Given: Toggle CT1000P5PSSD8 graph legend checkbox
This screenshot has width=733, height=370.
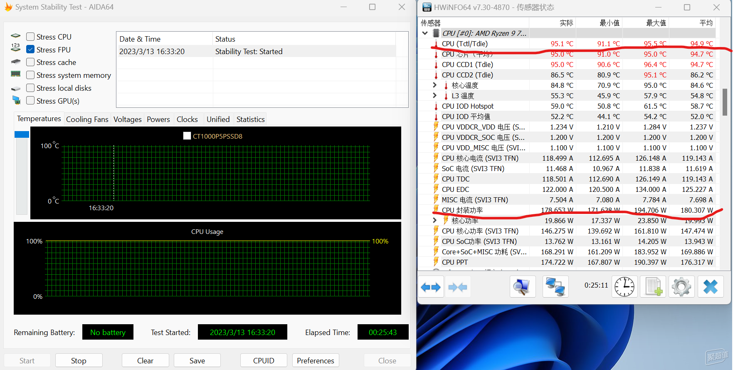Looking at the screenshot, I should pyautogui.click(x=187, y=136).
